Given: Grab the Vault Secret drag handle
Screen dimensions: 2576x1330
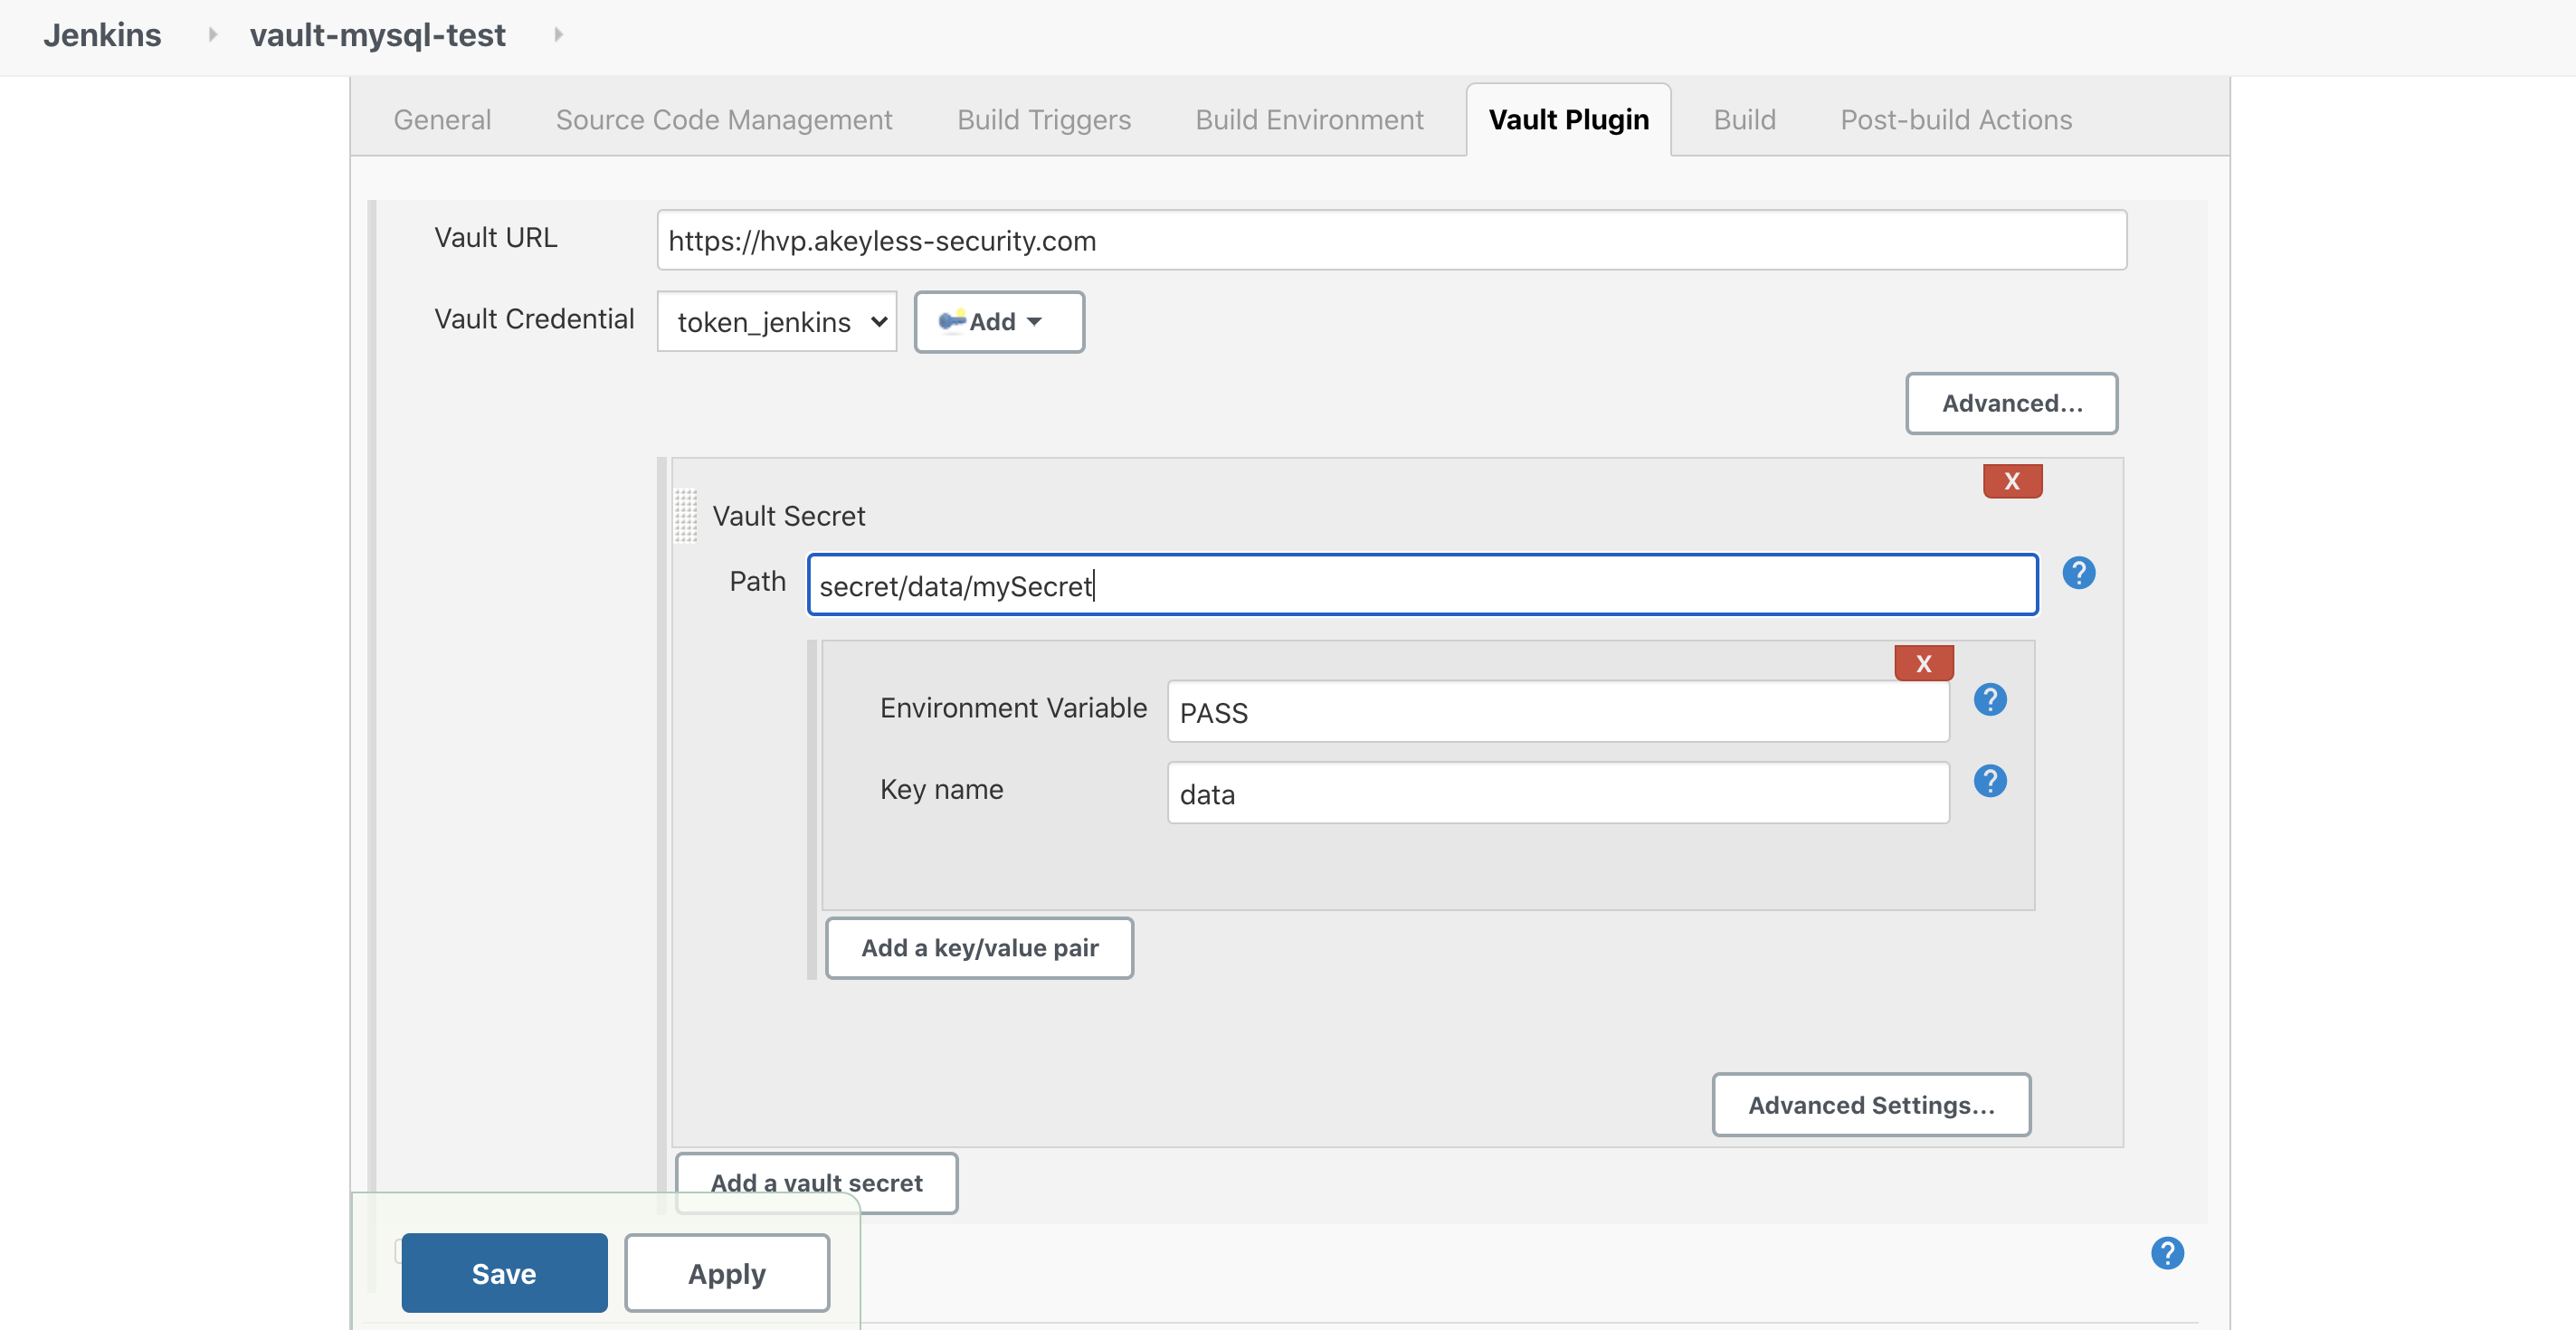Looking at the screenshot, I should coord(685,515).
